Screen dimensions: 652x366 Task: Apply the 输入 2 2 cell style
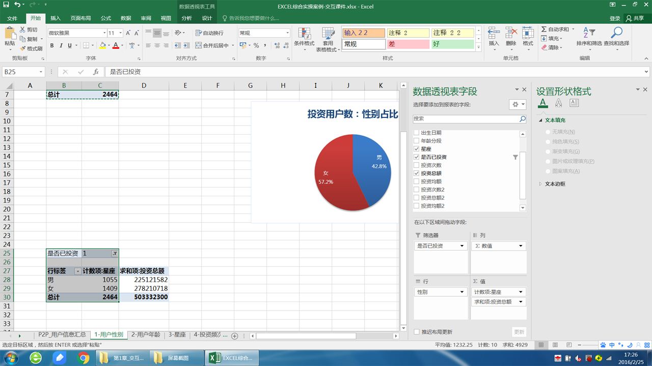(363, 33)
